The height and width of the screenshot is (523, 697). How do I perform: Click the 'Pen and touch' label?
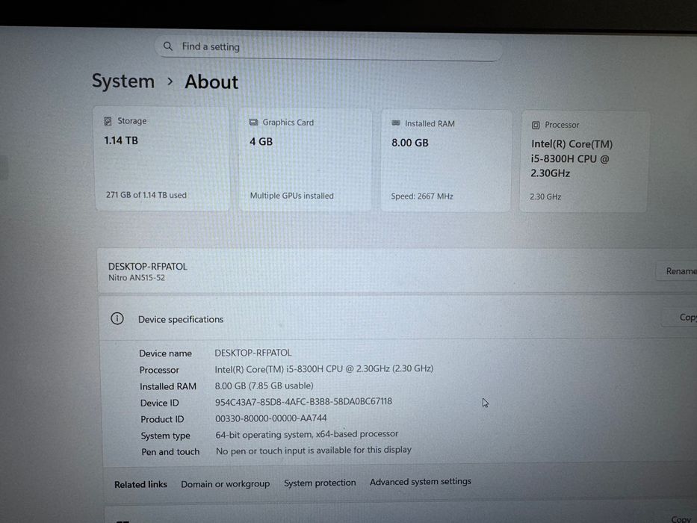pyautogui.click(x=170, y=452)
